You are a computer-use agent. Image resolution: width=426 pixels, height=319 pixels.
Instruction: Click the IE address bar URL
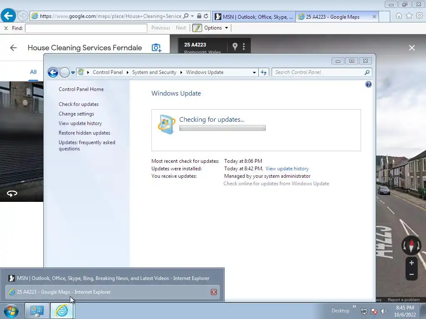click(111, 16)
